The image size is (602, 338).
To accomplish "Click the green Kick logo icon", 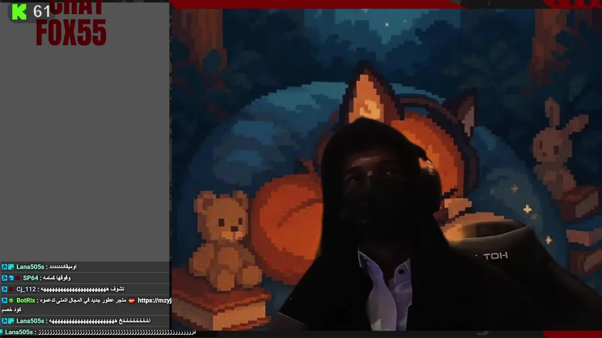I will (19, 11).
